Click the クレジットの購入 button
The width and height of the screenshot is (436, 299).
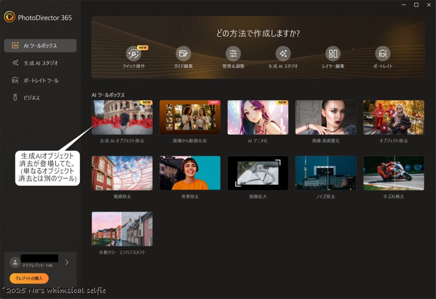click(29, 278)
